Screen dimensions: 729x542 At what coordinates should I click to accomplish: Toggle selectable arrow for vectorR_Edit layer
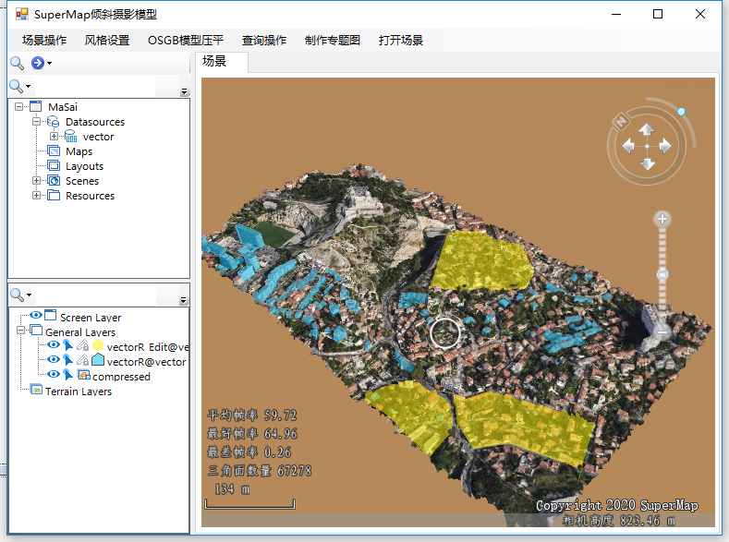[68, 345]
